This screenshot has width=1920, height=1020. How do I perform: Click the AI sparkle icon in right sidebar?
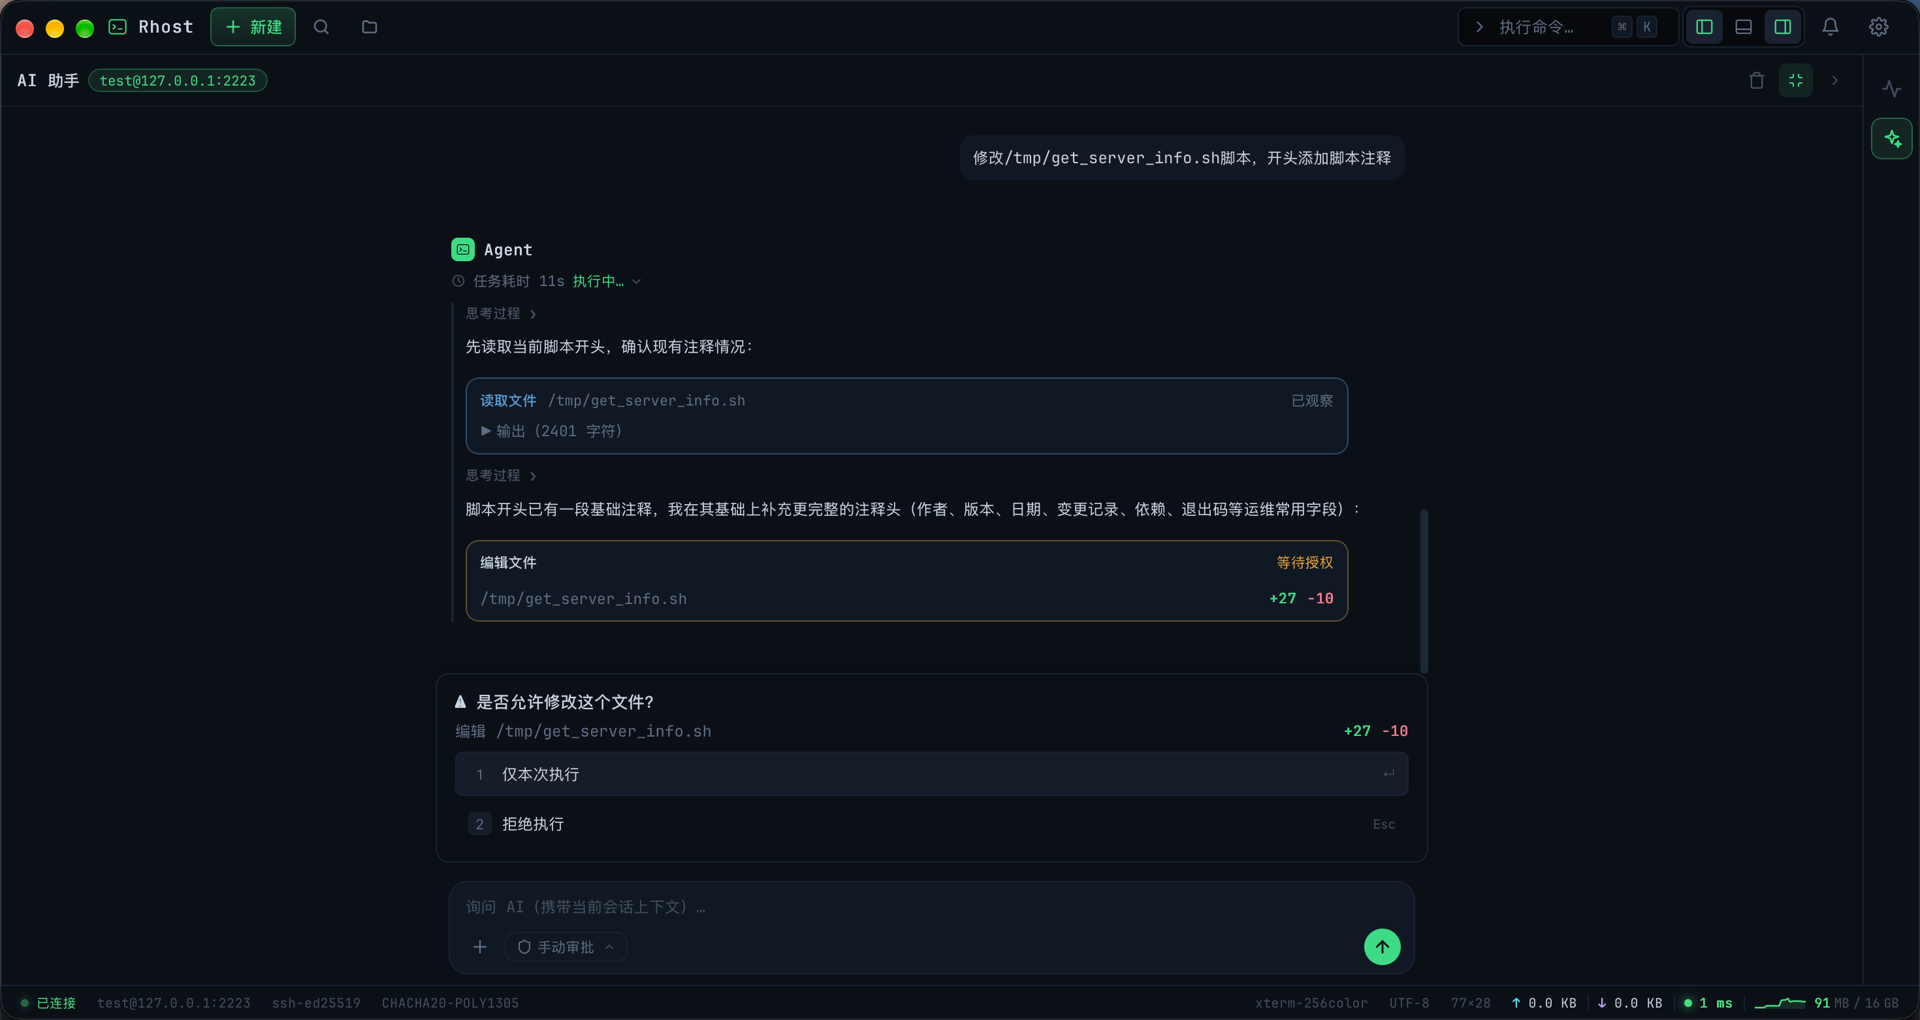(x=1892, y=138)
